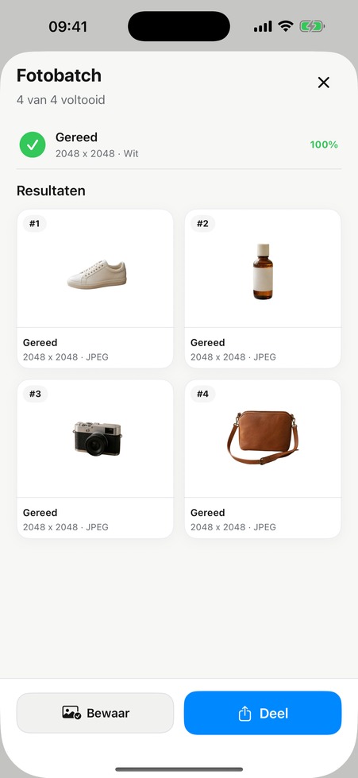Select the #1 badge on sneaker card
This screenshot has width=358, height=778.
(x=35, y=224)
